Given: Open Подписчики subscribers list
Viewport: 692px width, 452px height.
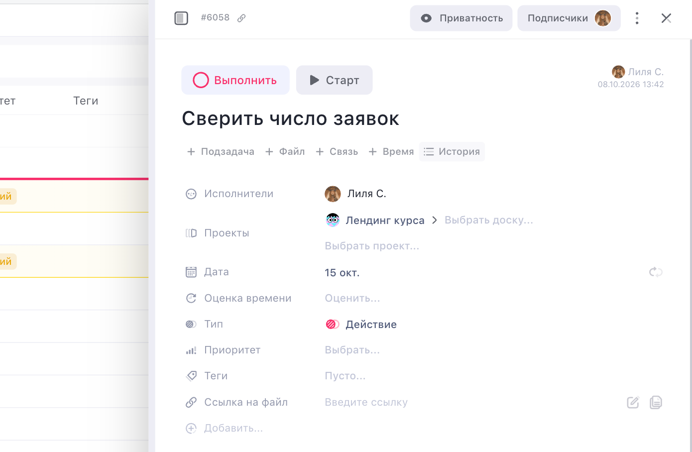Looking at the screenshot, I should 569,18.
